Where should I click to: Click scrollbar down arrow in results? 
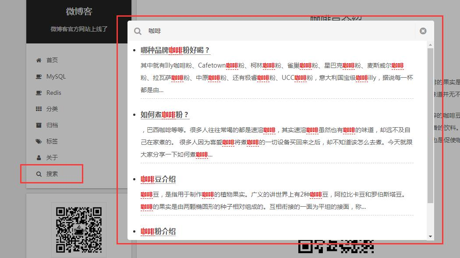(430, 236)
